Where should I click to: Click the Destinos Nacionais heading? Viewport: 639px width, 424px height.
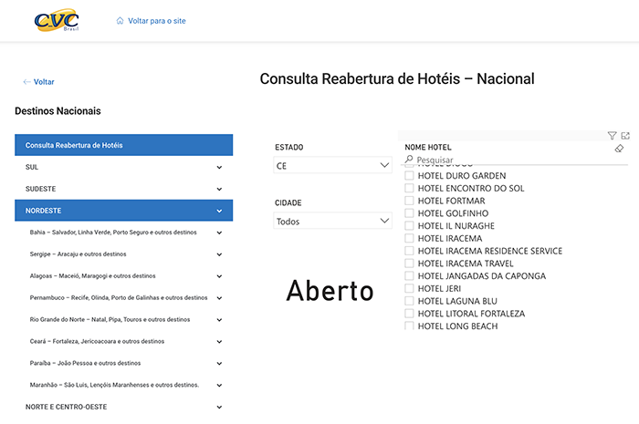point(58,111)
